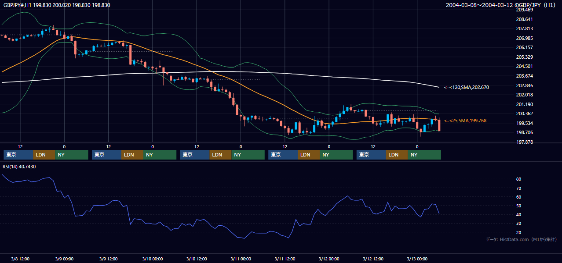Click price axis label 206.157
The image size is (562, 263).
[524, 47]
